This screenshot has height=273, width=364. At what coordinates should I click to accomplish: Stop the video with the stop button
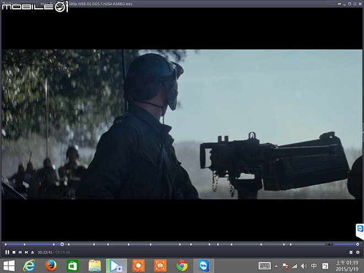coord(14,252)
